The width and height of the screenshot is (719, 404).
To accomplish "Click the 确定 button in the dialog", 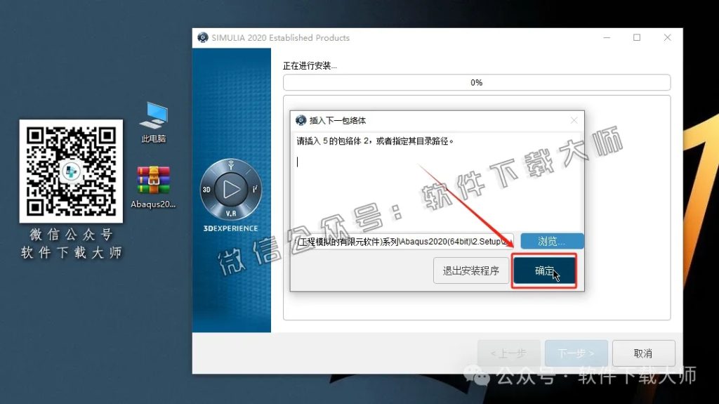I will (x=544, y=271).
